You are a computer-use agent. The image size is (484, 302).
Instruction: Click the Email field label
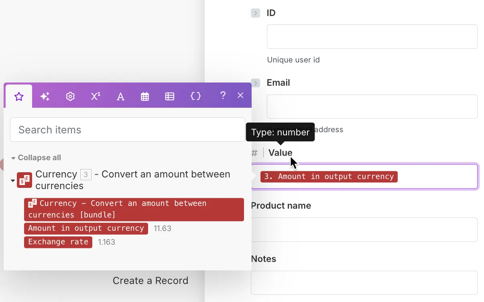pos(279,83)
